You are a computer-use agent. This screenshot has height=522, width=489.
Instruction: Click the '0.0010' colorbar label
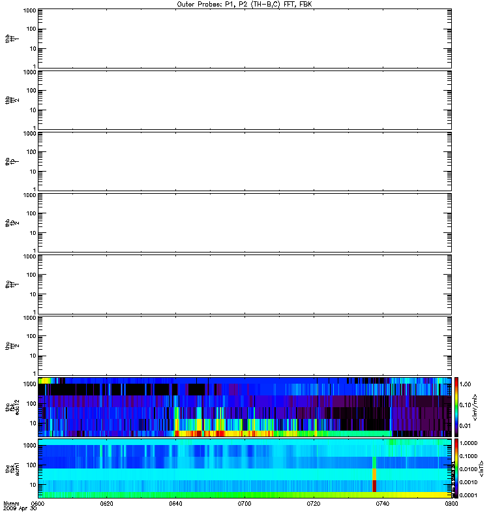(x=468, y=482)
